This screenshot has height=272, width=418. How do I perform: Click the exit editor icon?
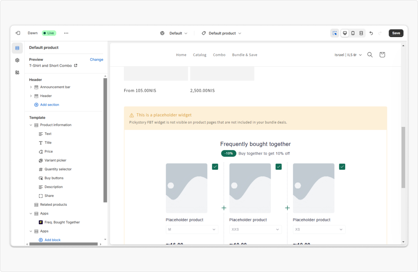pos(18,33)
